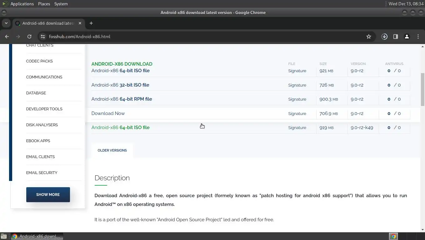Click the SHOW MORE button

[x=48, y=195]
